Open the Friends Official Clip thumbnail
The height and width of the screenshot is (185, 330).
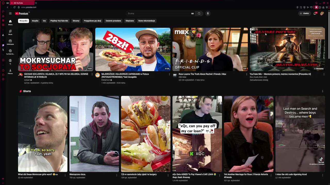click(x=210, y=49)
